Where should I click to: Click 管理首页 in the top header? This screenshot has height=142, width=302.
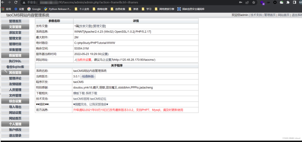pos(270,15)
